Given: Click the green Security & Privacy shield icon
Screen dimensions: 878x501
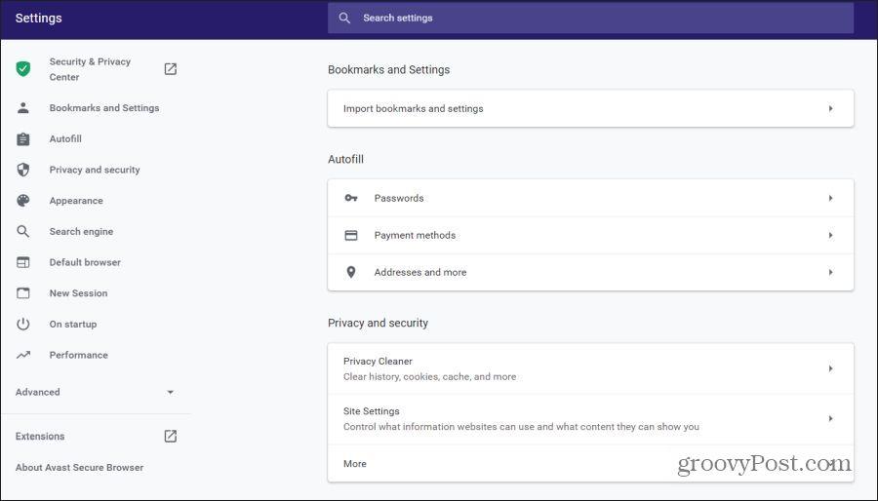Looking at the screenshot, I should click(23, 69).
